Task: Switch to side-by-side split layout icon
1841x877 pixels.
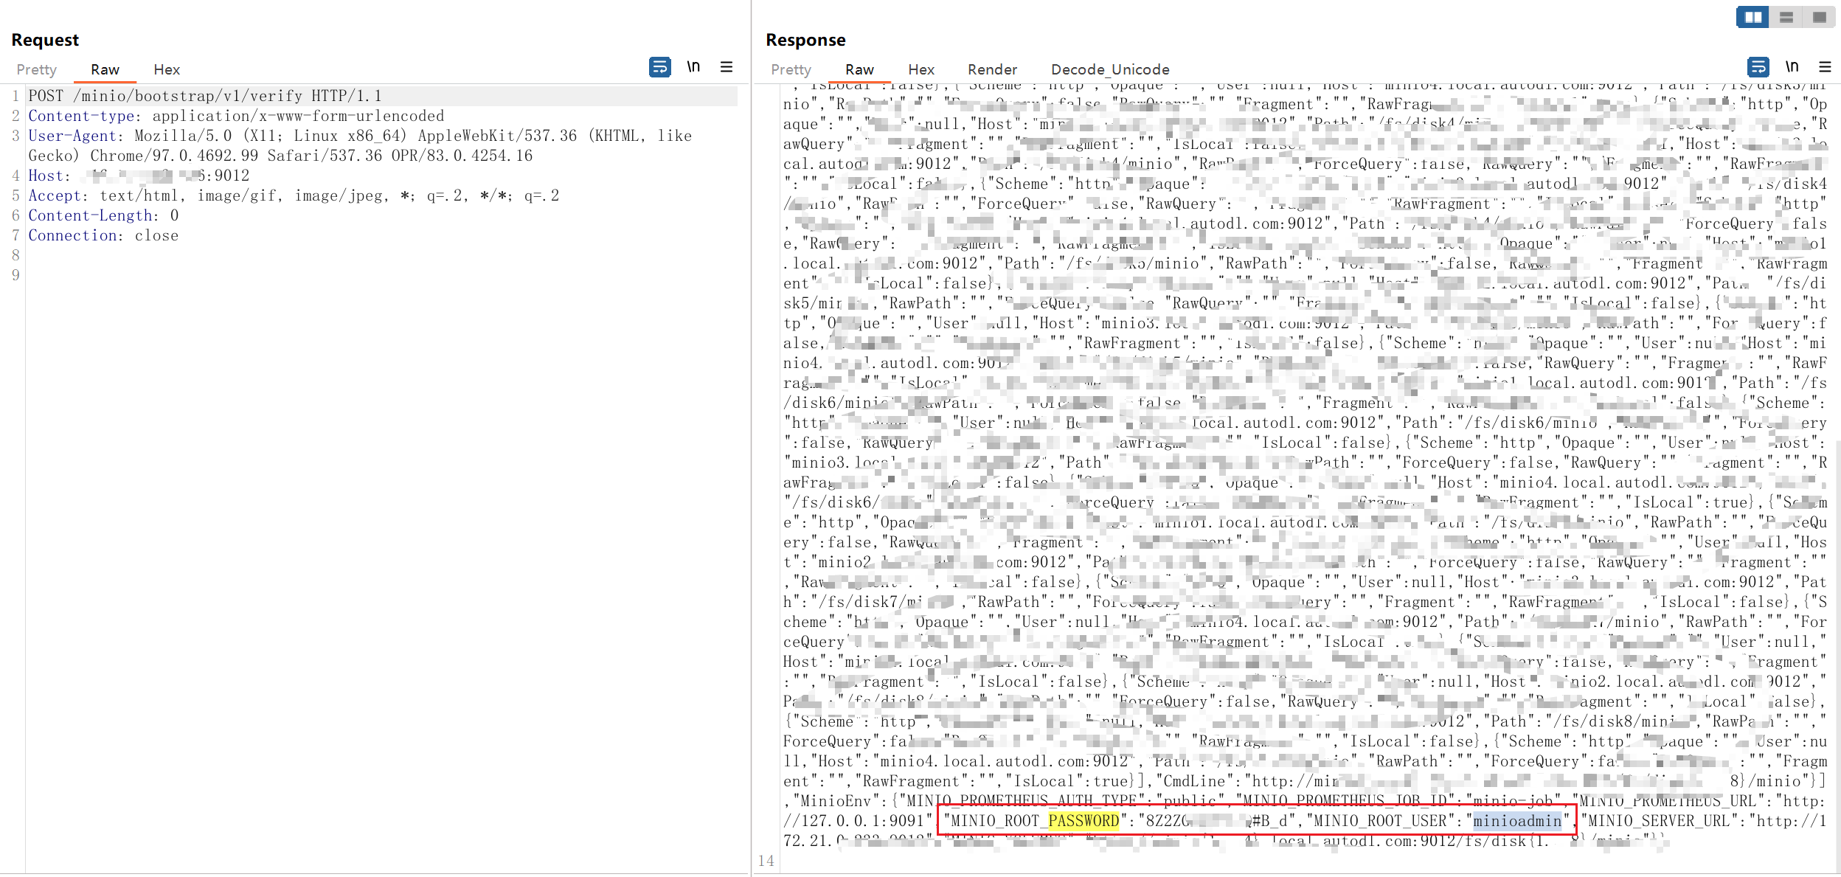Action: pos(1752,17)
